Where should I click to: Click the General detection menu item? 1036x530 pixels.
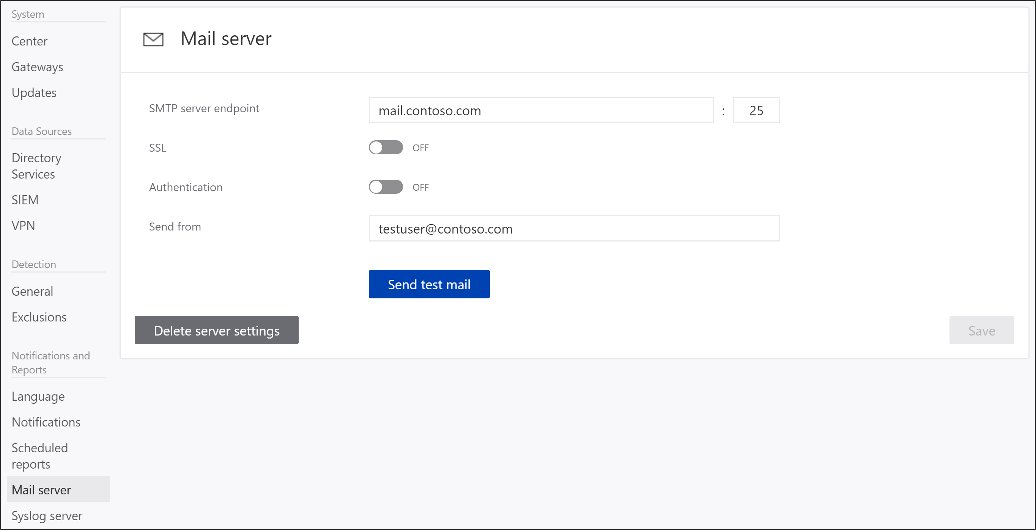32,291
